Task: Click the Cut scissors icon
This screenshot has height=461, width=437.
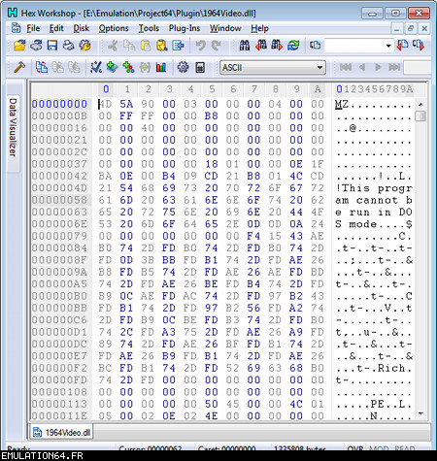Action: click(113, 46)
